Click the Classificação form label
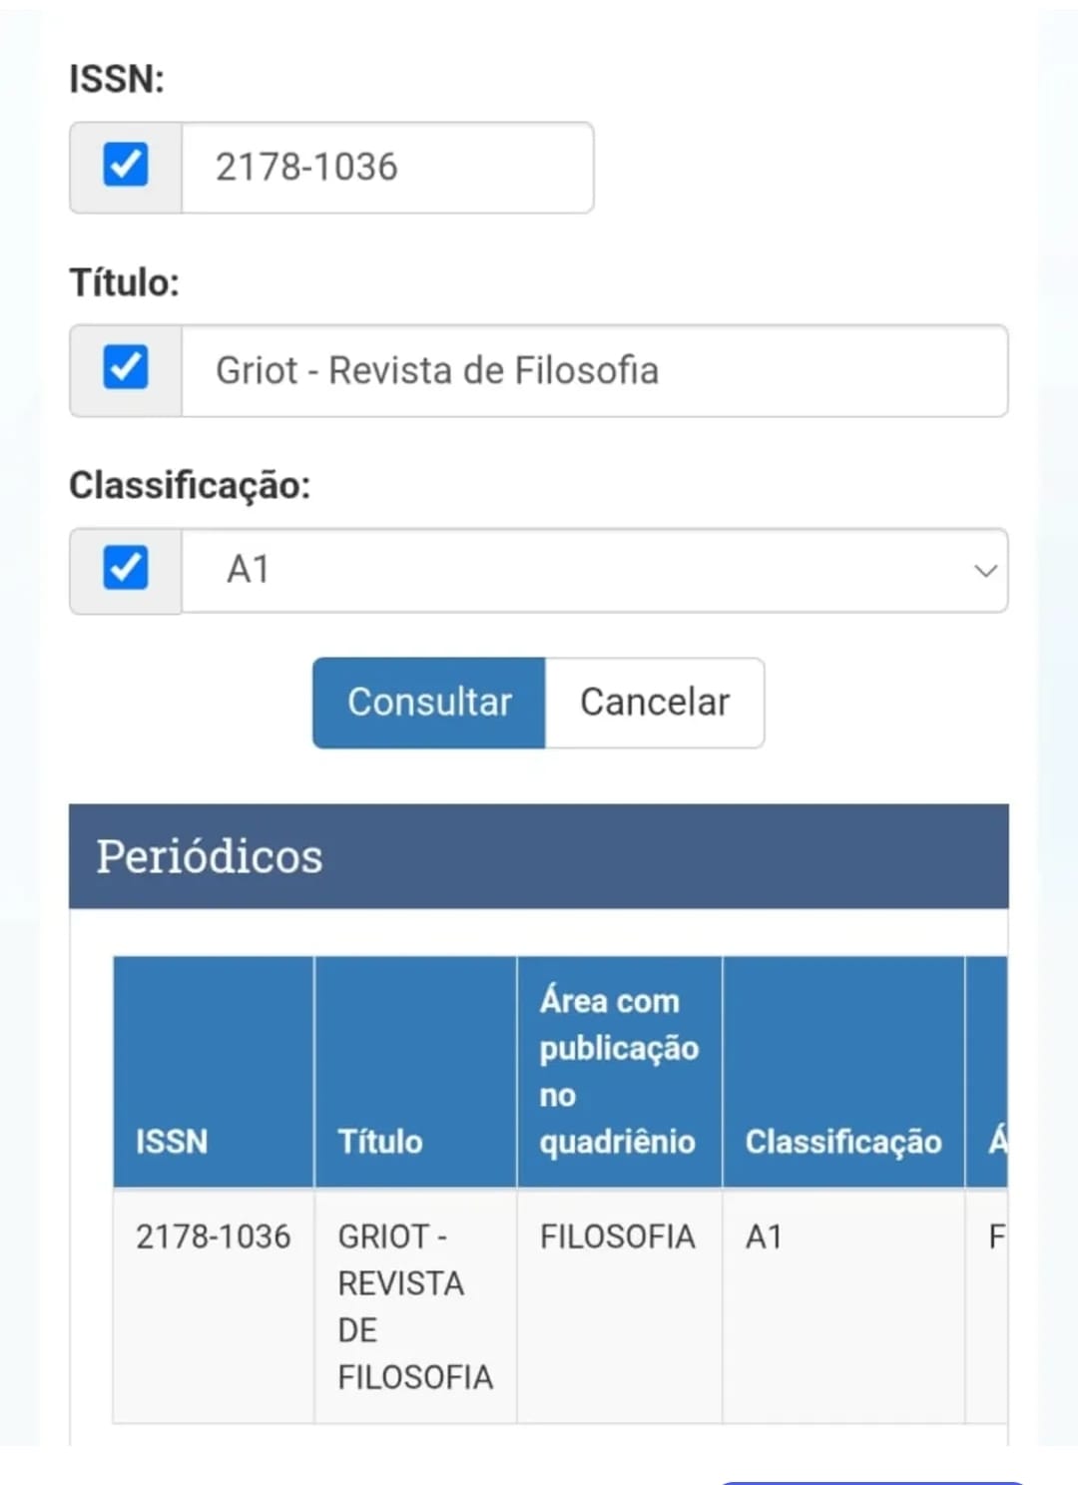This screenshot has height=1485, width=1078. (190, 485)
